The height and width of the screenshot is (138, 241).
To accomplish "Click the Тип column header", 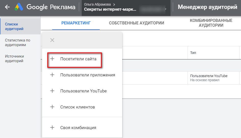I will click(193, 53).
